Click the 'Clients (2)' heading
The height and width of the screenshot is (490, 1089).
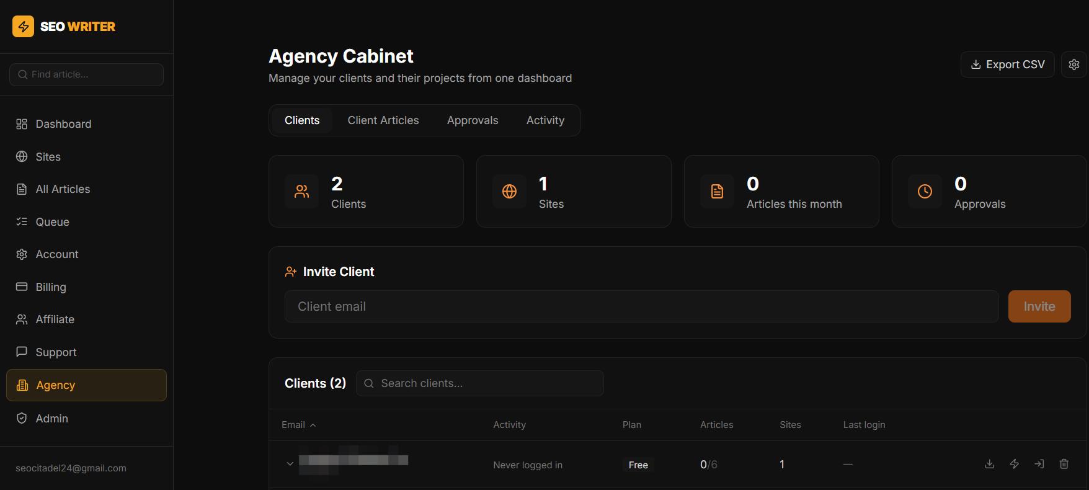(315, 383)
